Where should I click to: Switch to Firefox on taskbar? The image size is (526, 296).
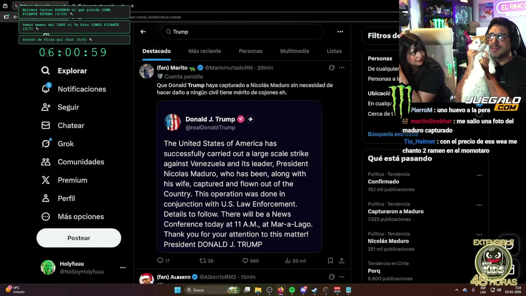[281, 290]
